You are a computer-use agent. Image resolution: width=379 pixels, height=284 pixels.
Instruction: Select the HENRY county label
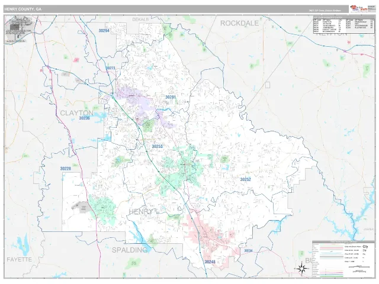[140, 212]
